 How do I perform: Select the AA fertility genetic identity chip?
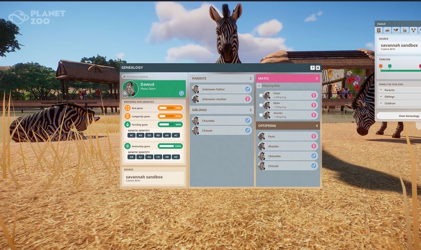pyautogui.click(x=140, y=135)
